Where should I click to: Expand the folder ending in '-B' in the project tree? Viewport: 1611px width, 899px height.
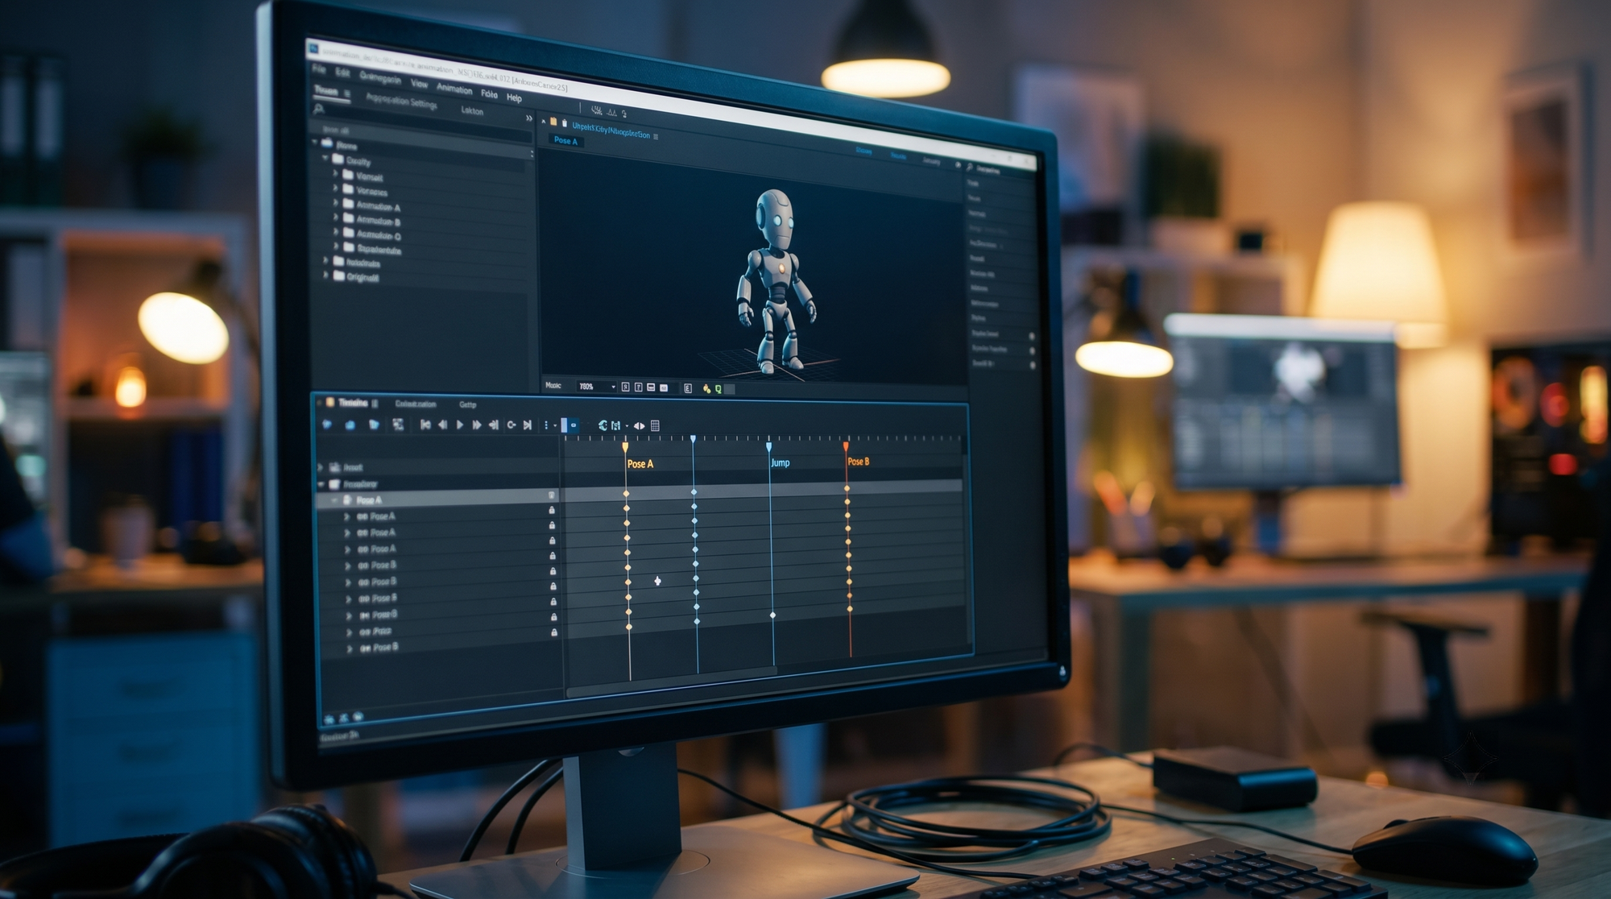tap(336, 217)
